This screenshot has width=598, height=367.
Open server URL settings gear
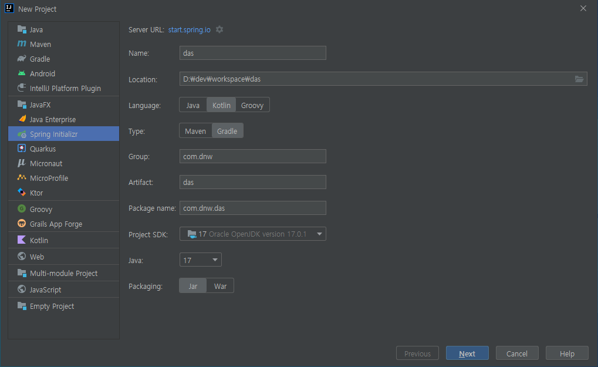pos(219,29)
